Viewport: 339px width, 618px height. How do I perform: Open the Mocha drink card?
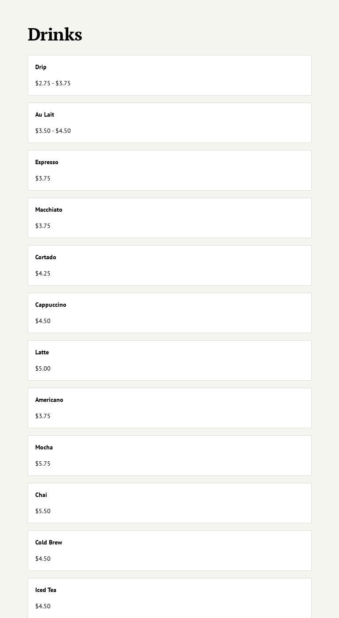click(169, 456)
